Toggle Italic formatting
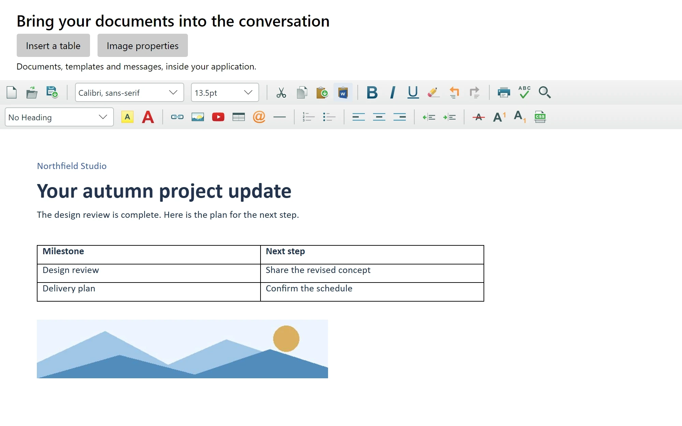Screen dimensions: 682x426 point(392,92)
